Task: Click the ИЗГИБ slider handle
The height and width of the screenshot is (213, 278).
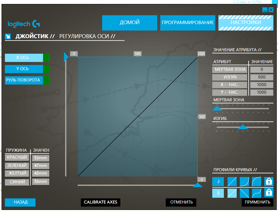Action: 243,127
